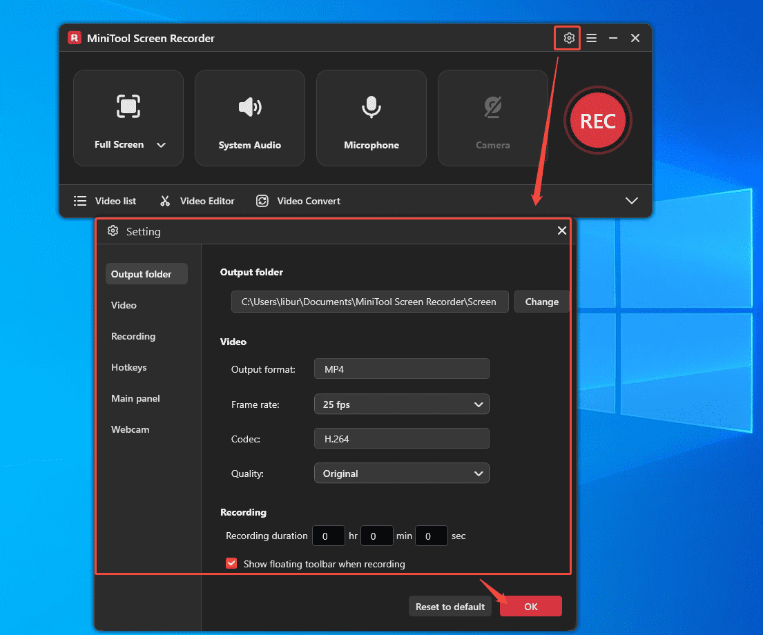Viewport: 763px width, 635px height.
Task: Click the Change output folder button
Action: pos(541,302)
